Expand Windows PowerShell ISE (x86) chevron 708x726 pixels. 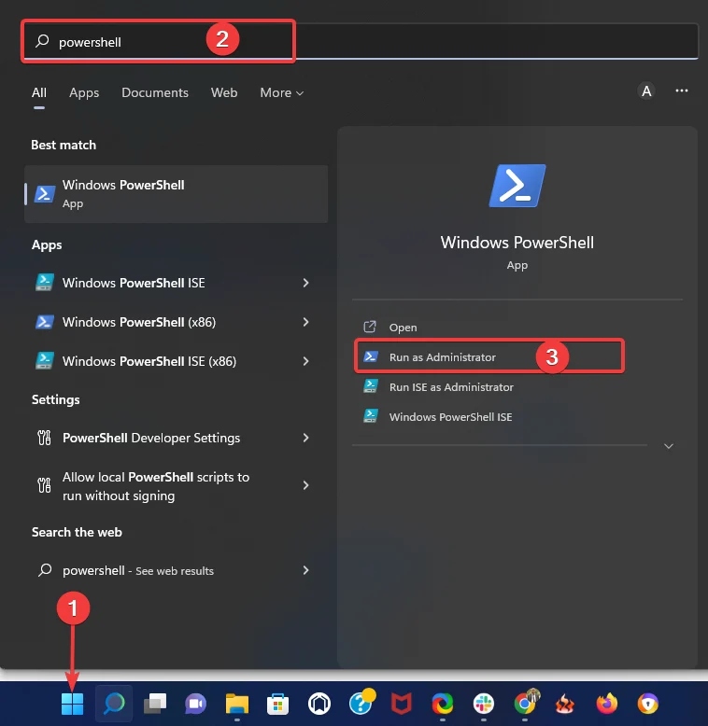click(x=305, y=361)
